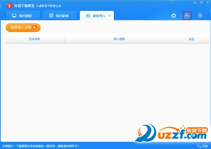The width and height of the screenshot is (211, 149).
Task: Close the application window
Action: [208, 2]
